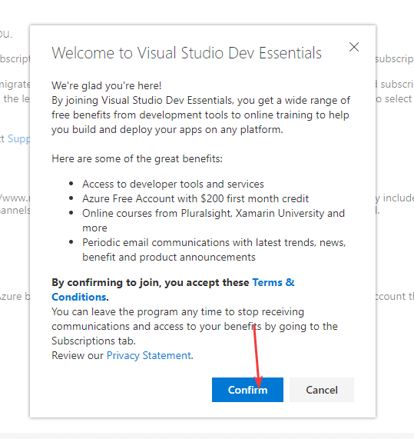
Task: Click the Cancel button
Action: [x=322, y=390]
